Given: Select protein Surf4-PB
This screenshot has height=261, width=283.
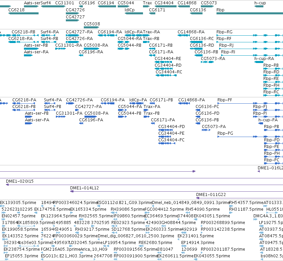Looking at the screenshot, I should coord(50,110).
